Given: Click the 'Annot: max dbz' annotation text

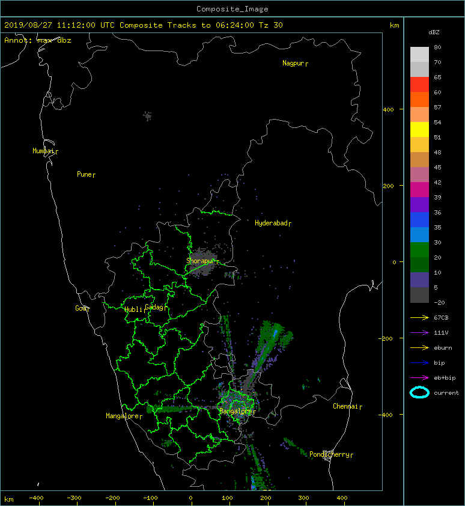Looking at the screenshot, I should [x=38, y=40].
